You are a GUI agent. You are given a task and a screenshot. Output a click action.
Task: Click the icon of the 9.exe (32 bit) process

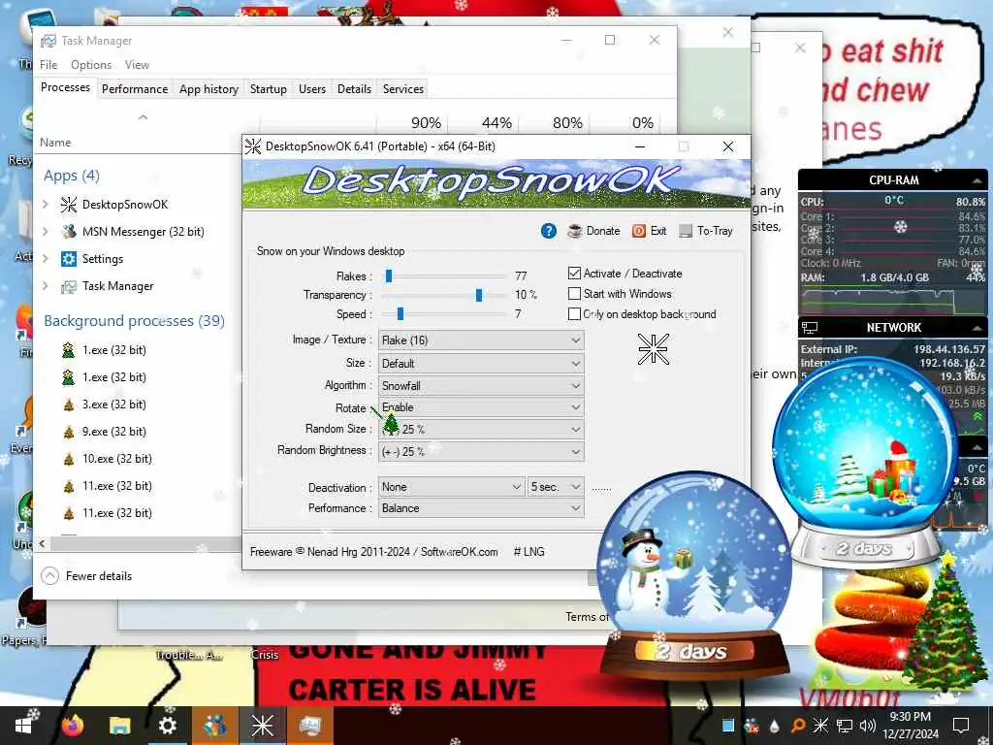pyautogui.click(x=69, y=432)
